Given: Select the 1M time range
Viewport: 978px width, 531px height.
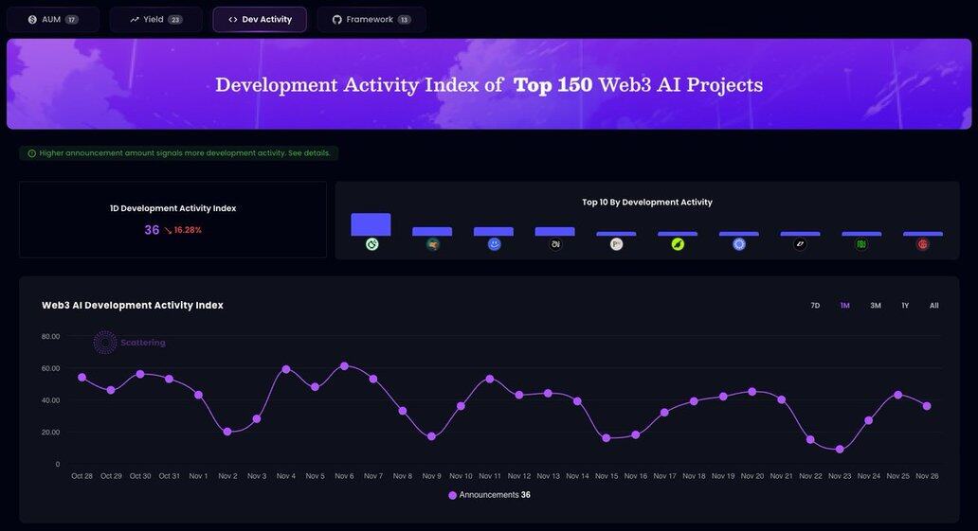Looking at the screenshot, I should point(844,306).
